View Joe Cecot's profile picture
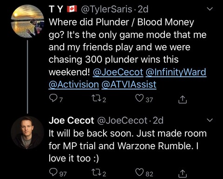This screenshot has width=223, height=179. (x=27, y=133)
